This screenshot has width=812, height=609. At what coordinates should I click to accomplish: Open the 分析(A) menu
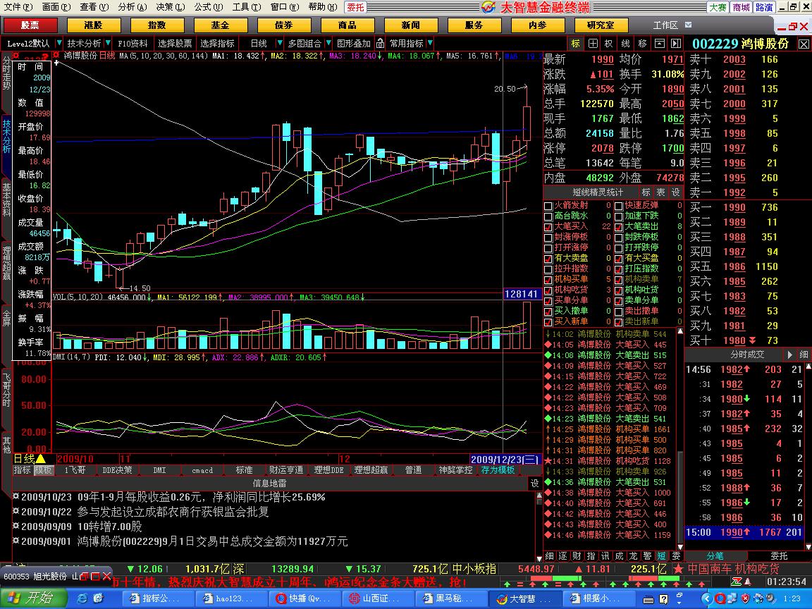click(x=133, y=7)
